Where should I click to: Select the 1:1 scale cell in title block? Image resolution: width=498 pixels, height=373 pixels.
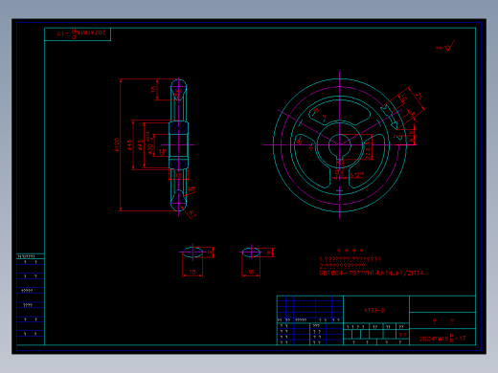pos(402,335)
